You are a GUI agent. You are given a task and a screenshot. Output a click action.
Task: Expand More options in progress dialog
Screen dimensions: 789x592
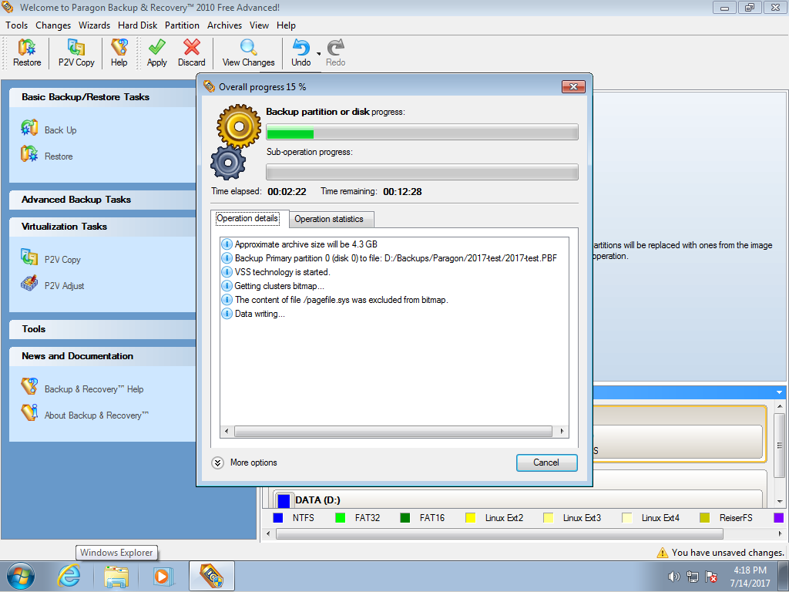217,462
